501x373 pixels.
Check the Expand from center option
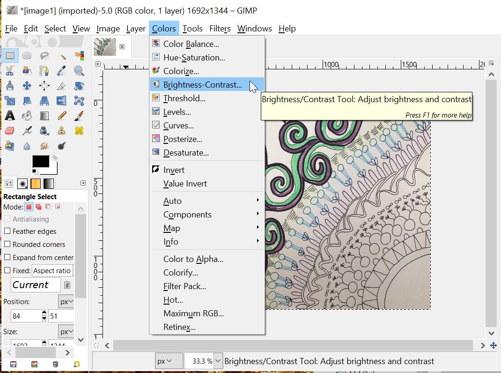tap(7, 257)
